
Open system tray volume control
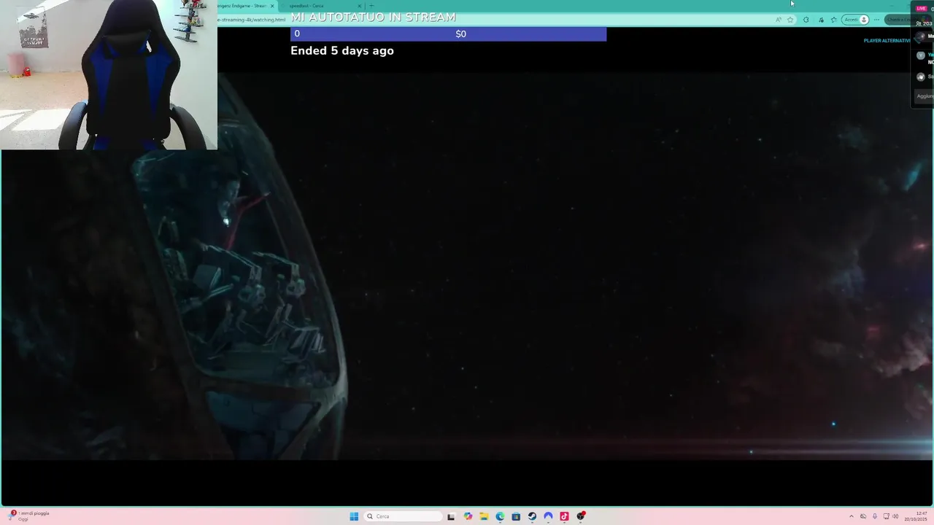[x=895, y=516]
